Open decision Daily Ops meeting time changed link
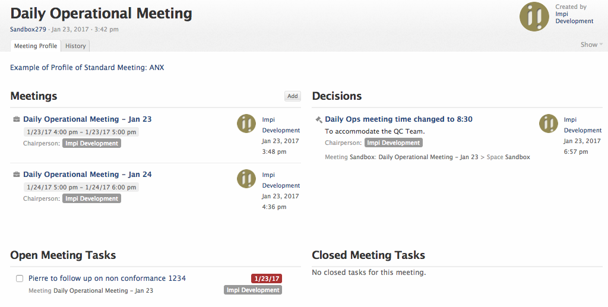Image resolution: width=608 pixels, height=307 pixels. click(x=398, y=119)
